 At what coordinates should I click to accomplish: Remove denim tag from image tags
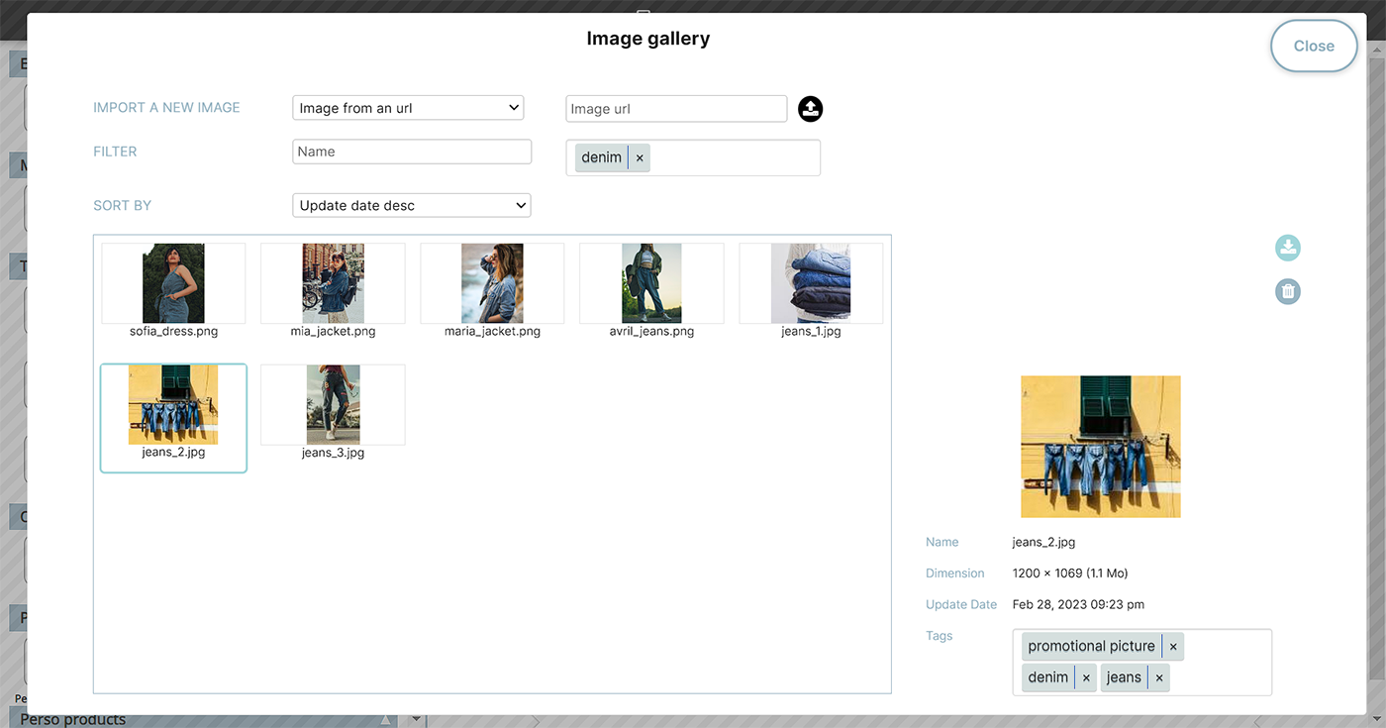[x=1086, y=677]
